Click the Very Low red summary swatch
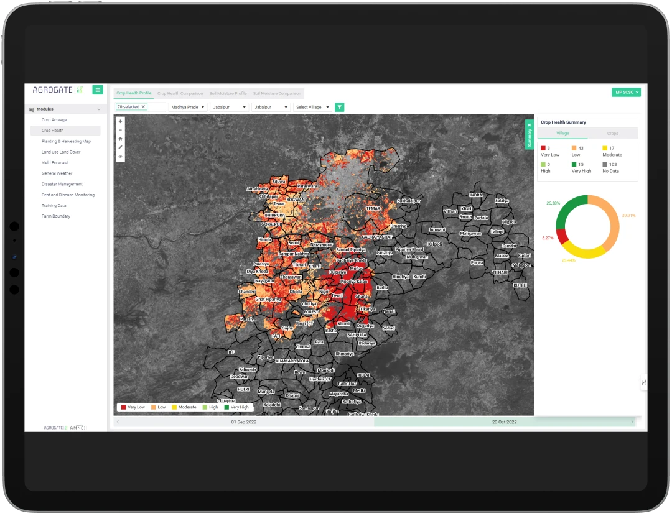Image resolution: width=672 pixels, height=516 pixels. coord(543,148)
